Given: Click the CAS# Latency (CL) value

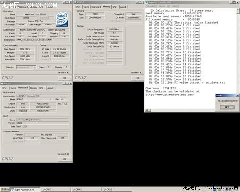Looking at the screenshot, I should [114, 36].
